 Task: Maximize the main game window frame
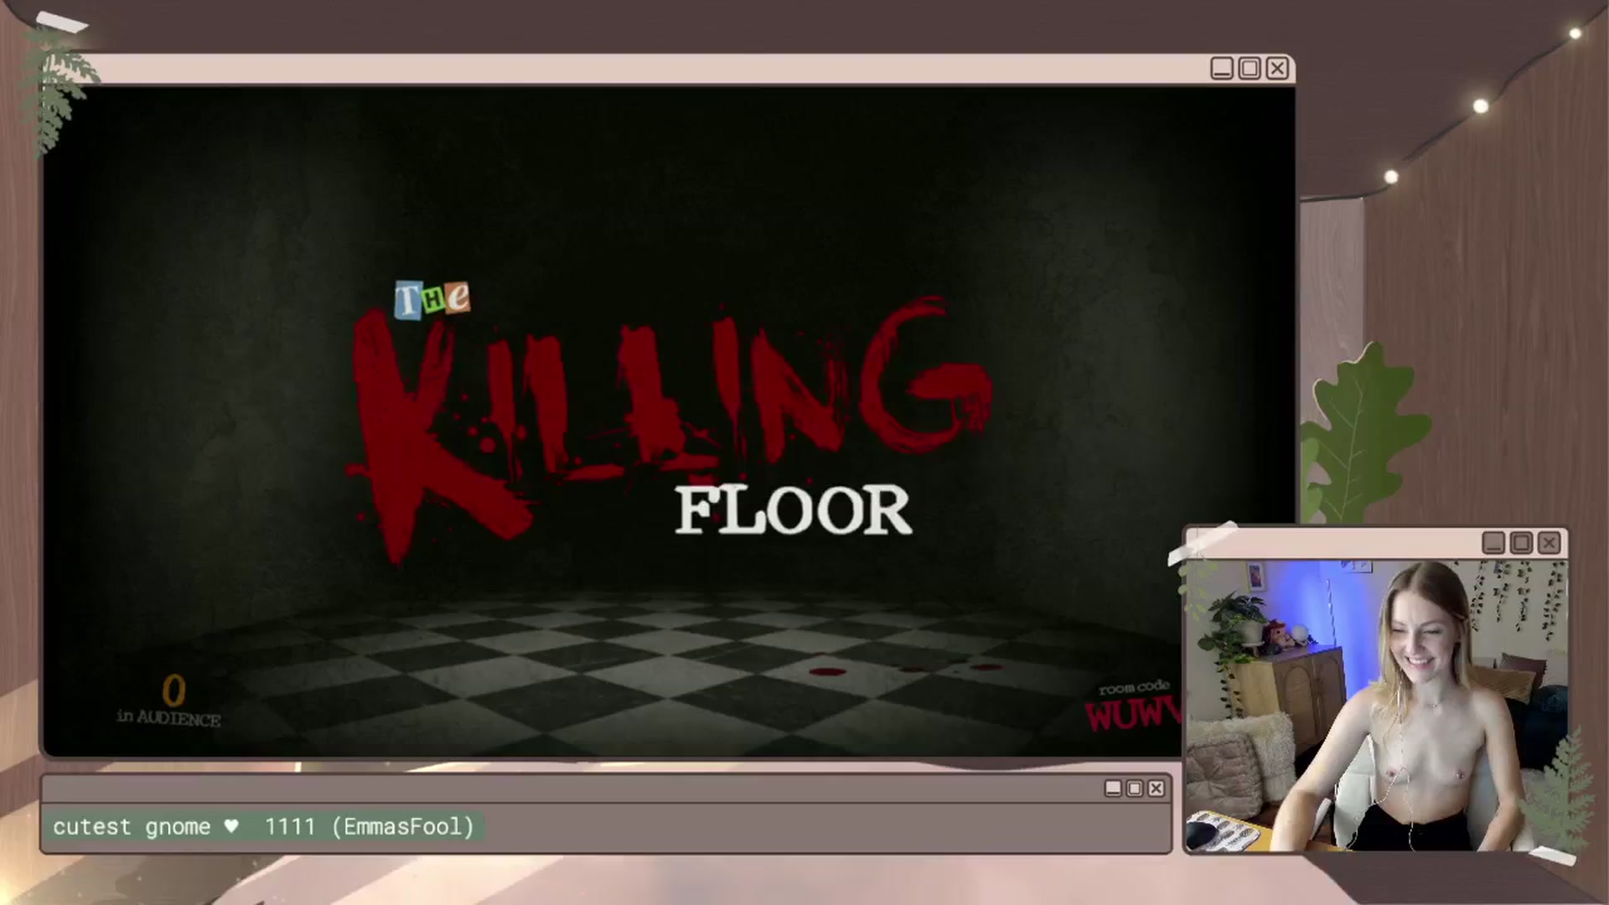point(1249,68)
